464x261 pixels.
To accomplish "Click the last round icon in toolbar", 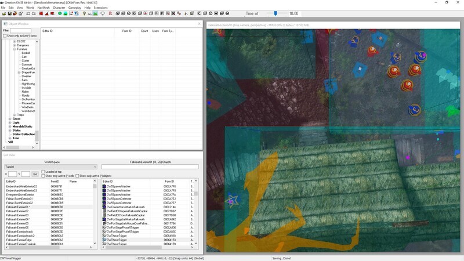I will (227, 13).
